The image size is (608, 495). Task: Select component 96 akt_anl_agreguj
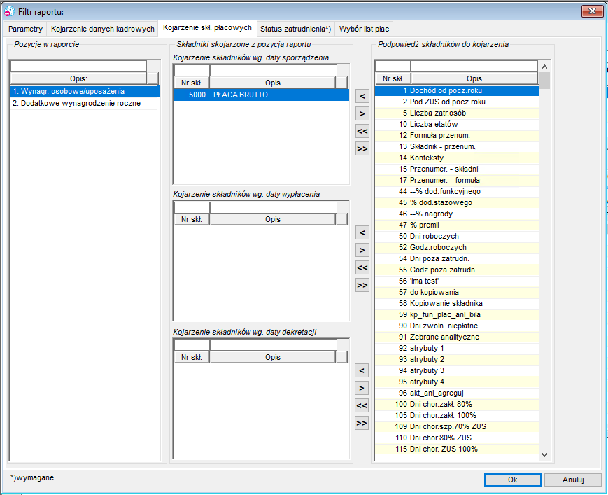(x=457, y=393)
